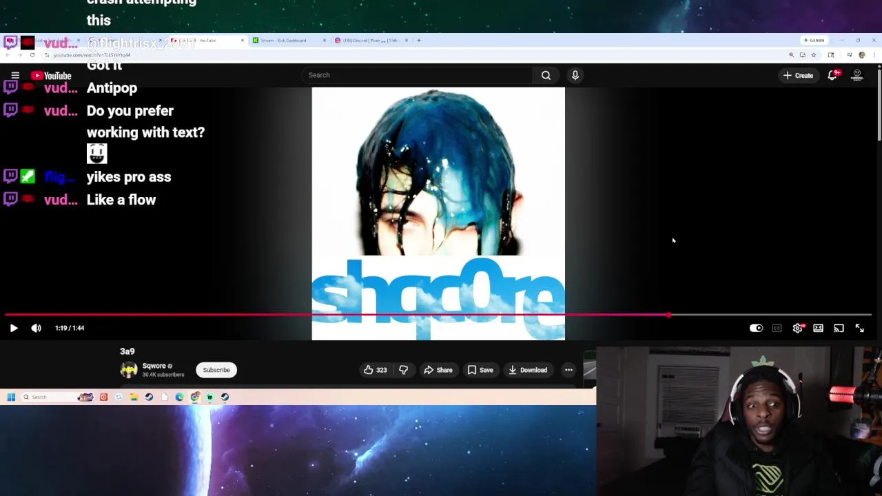This screenshot has height=496, width=882.
Task: Open a new browser tab
Action: (419, 40)
